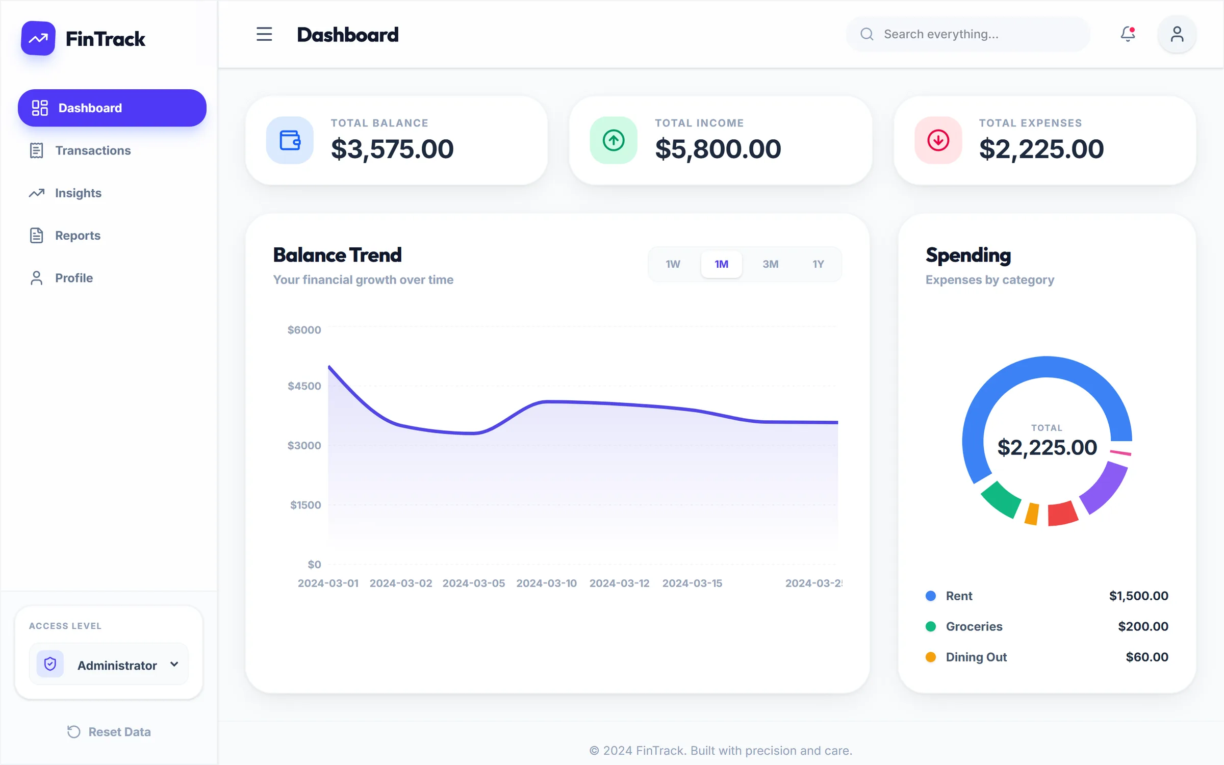Open the notifications bell
1224x765 pixels.
1128,34
